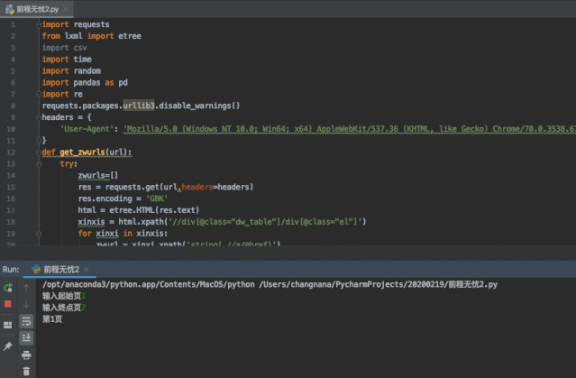Navigate up the stack trace arrow
The width and height of the screenshot is (576, 378).
(x=26, y=288)
